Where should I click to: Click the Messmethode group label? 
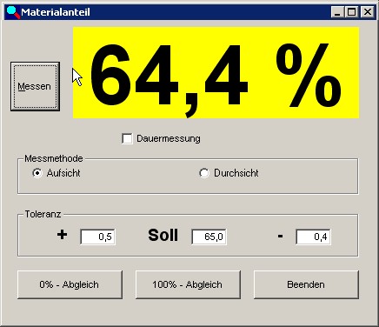[54, 158]
